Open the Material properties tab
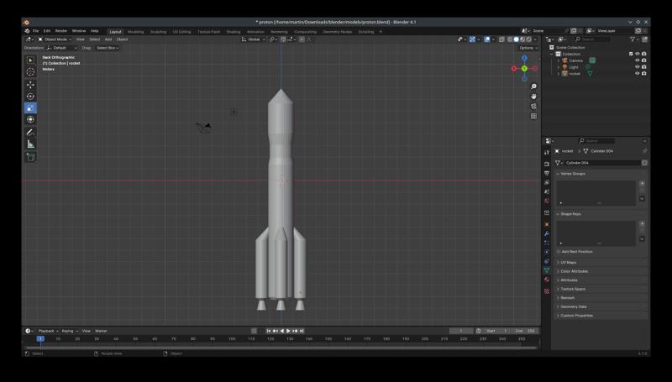This screenshot has width=672, height=382. coord(547,280)
